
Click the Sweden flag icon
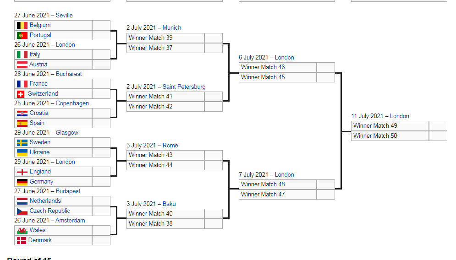22,142
